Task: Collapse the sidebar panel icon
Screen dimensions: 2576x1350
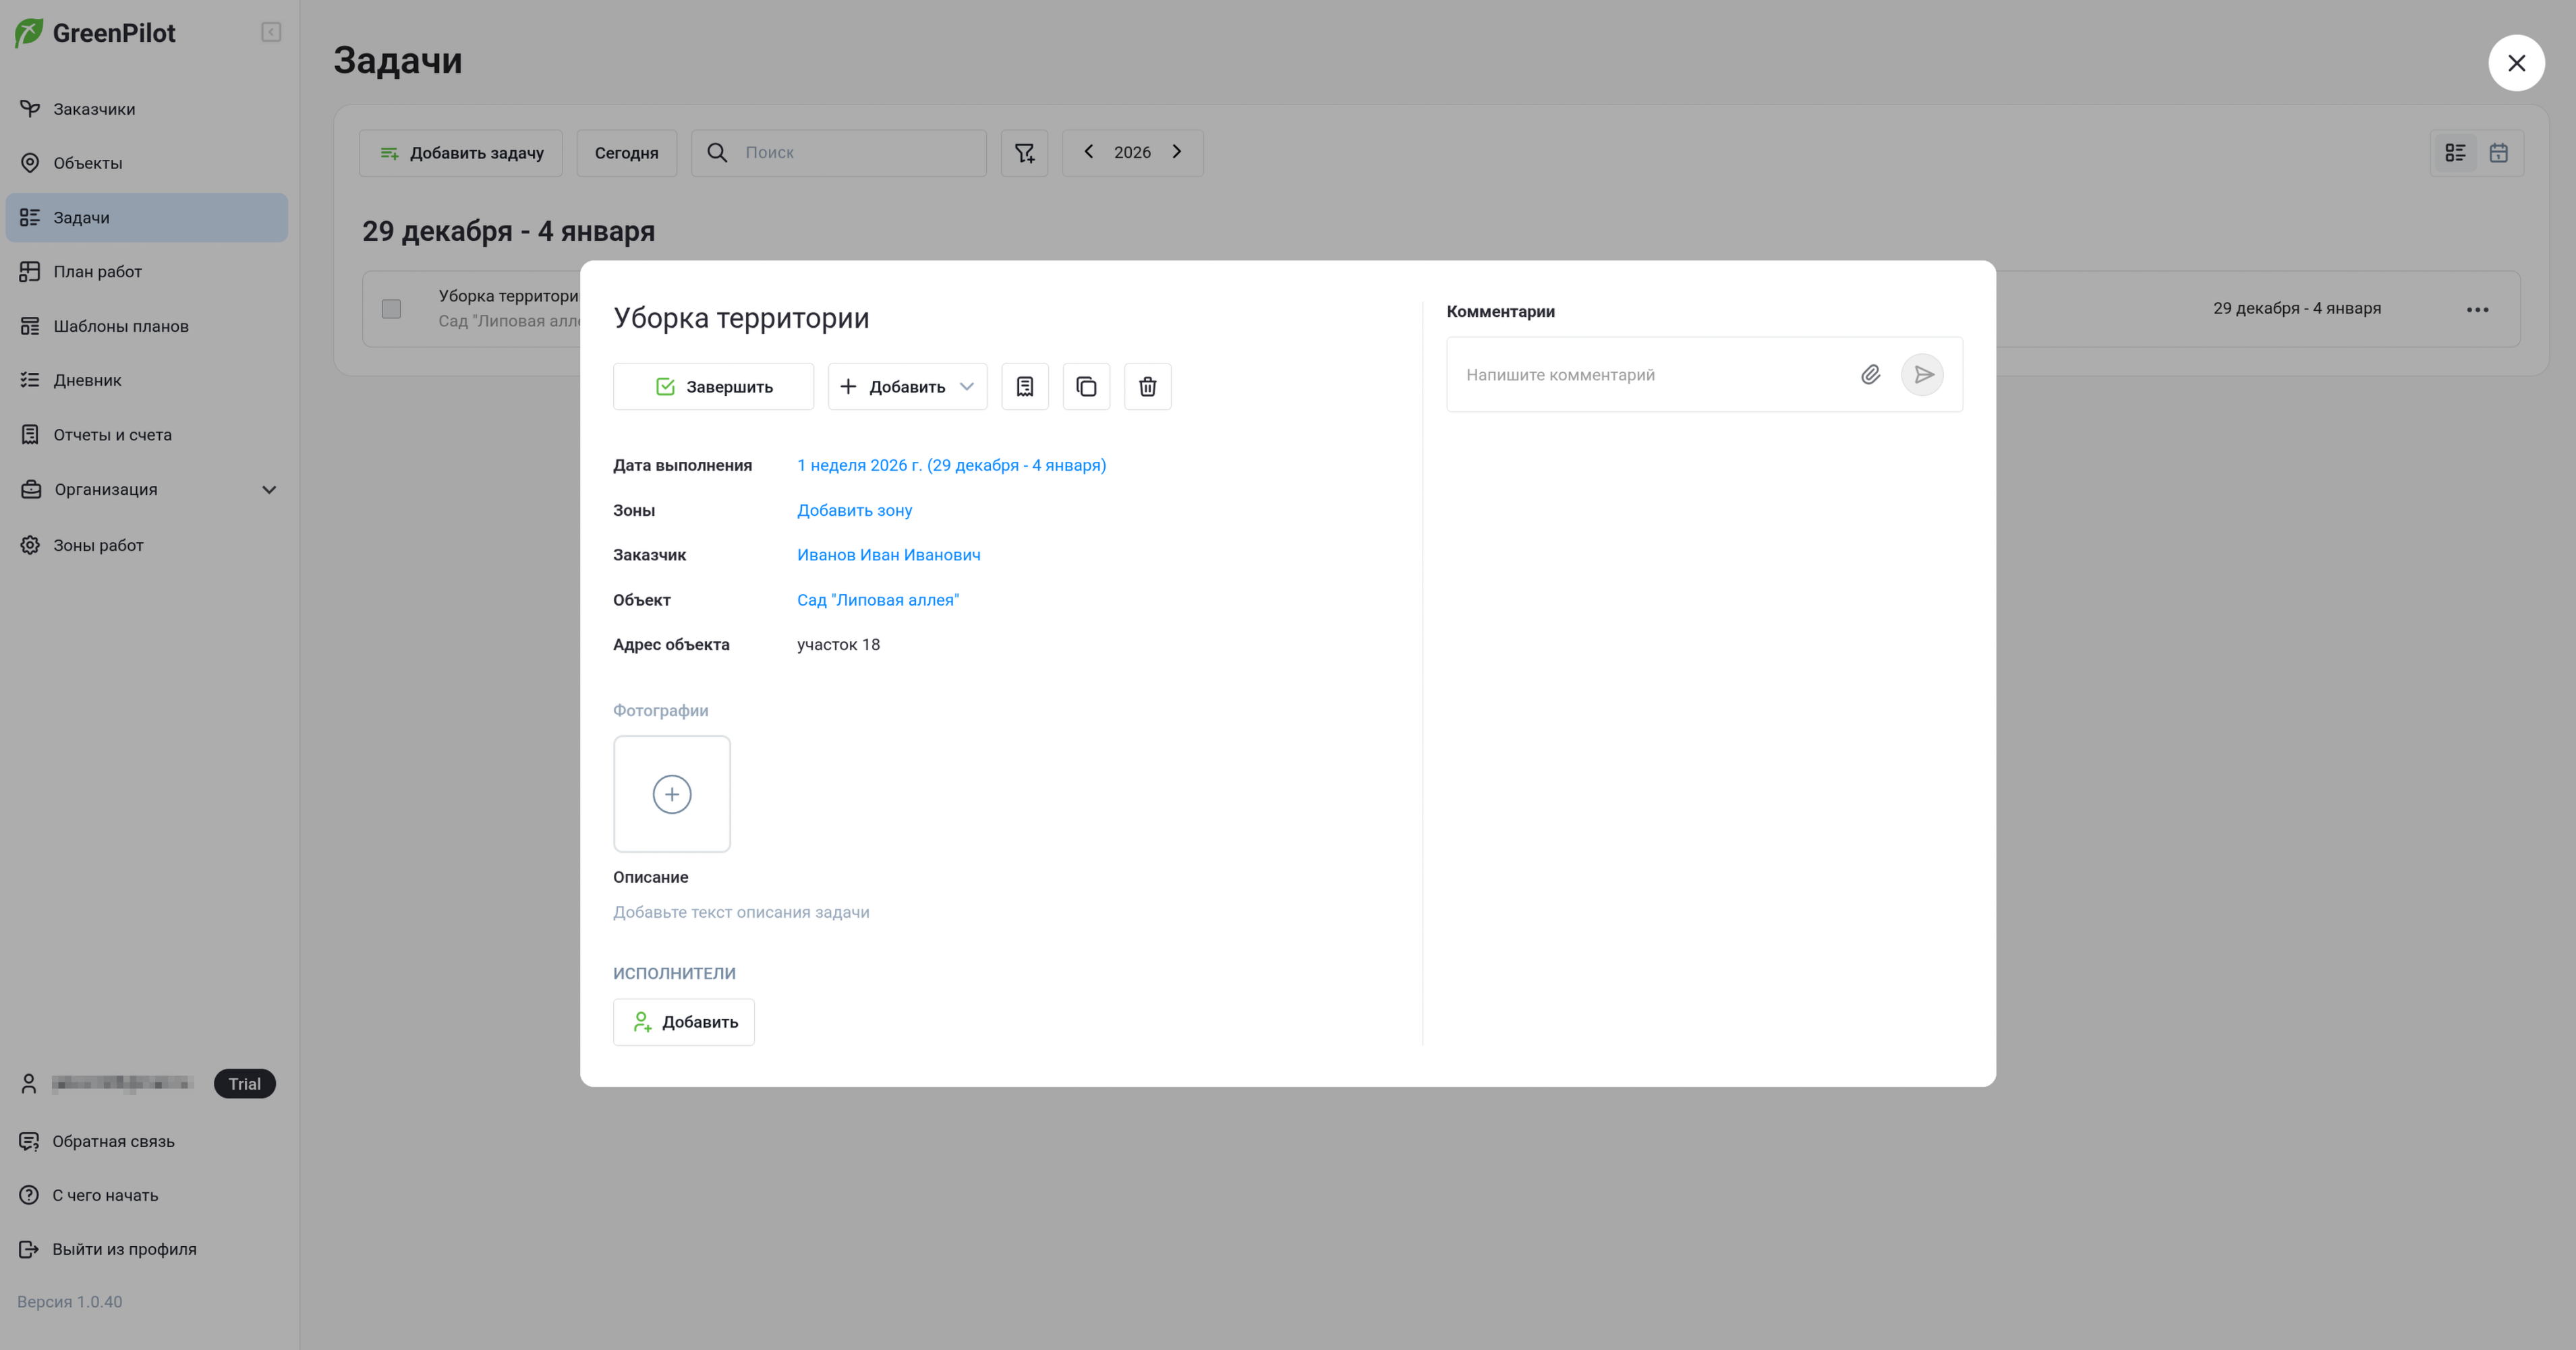Action: pos(271,33)
